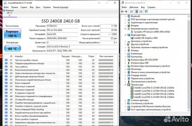The width and height of the screenshot is (192, 126).
Task: Click the 40 °C temperature button
Action: pyautogui.click(x=12, y=48)
